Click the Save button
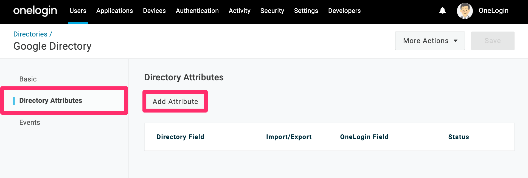Screen dimensions: 528x178 pyautogui.click(x=493, y=41)
